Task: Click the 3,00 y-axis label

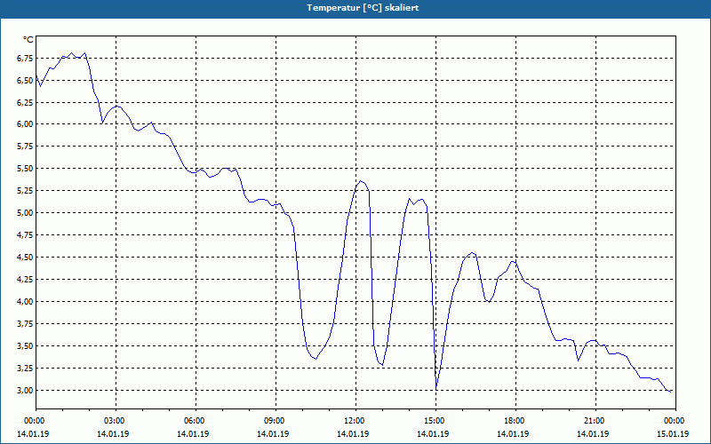Action: point(25,391)
